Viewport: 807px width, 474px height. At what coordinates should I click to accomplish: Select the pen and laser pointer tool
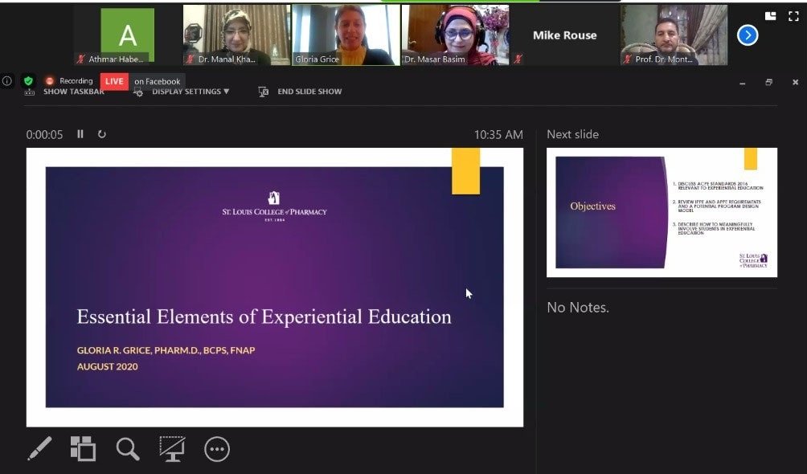39,448
